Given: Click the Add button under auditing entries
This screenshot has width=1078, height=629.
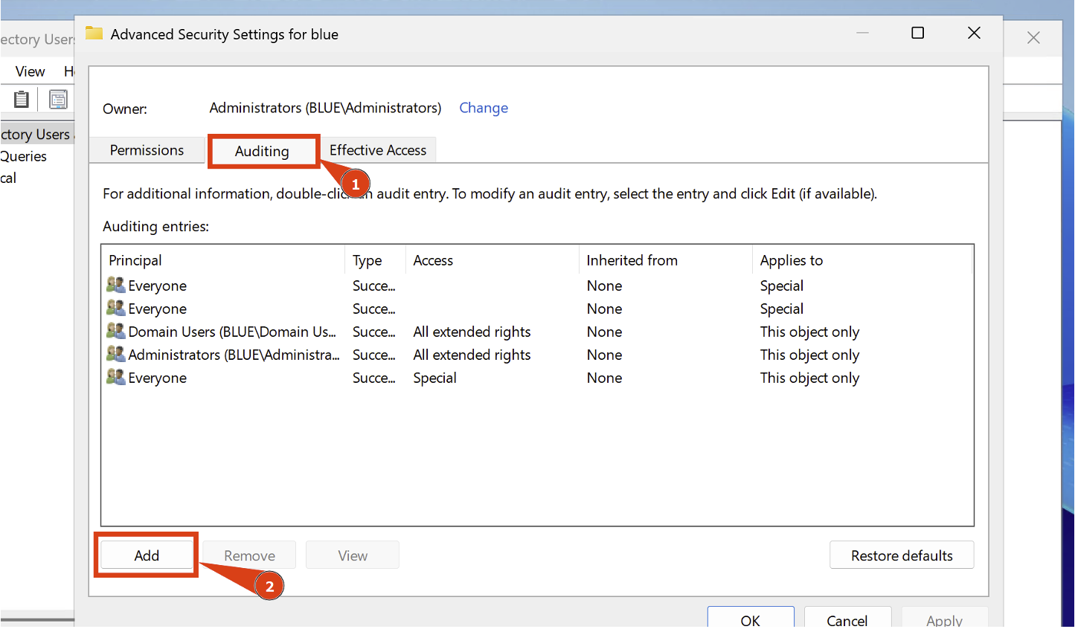Looking at the screenshot, I should click(x=146, y=555).
